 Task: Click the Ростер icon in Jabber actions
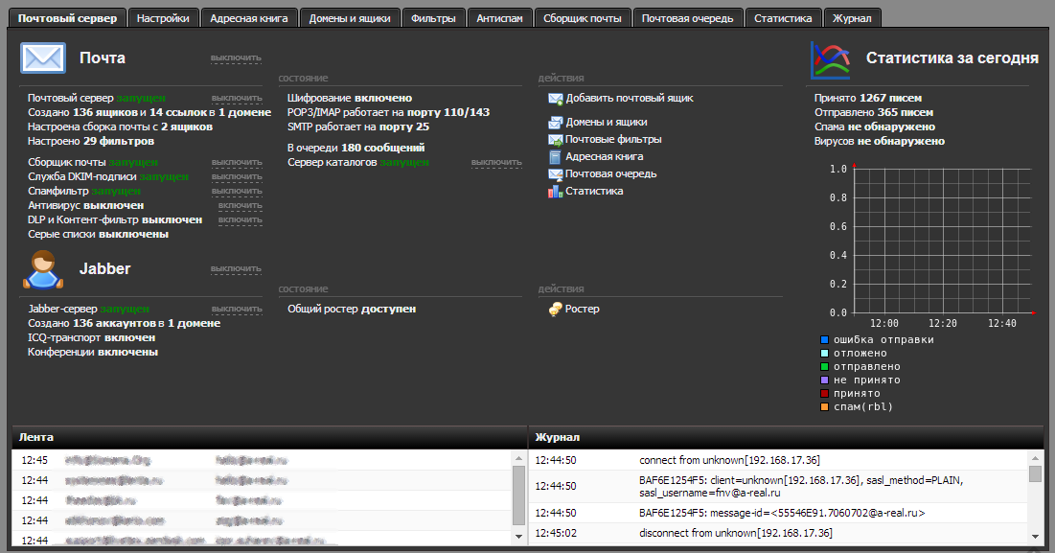pyautogui.click(x=555, y=310)
